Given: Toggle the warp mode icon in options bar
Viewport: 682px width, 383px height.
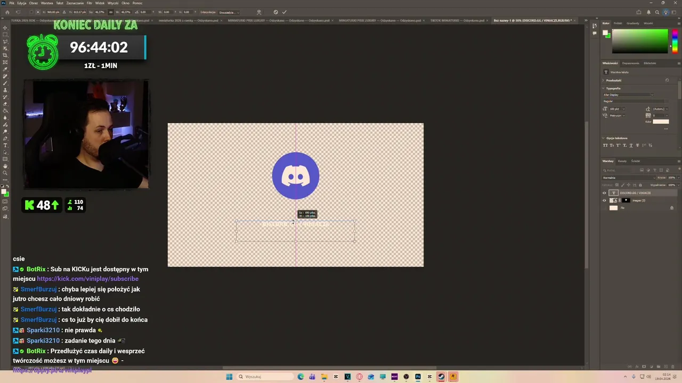Looking at the screenshot, I should click(259, 12).
